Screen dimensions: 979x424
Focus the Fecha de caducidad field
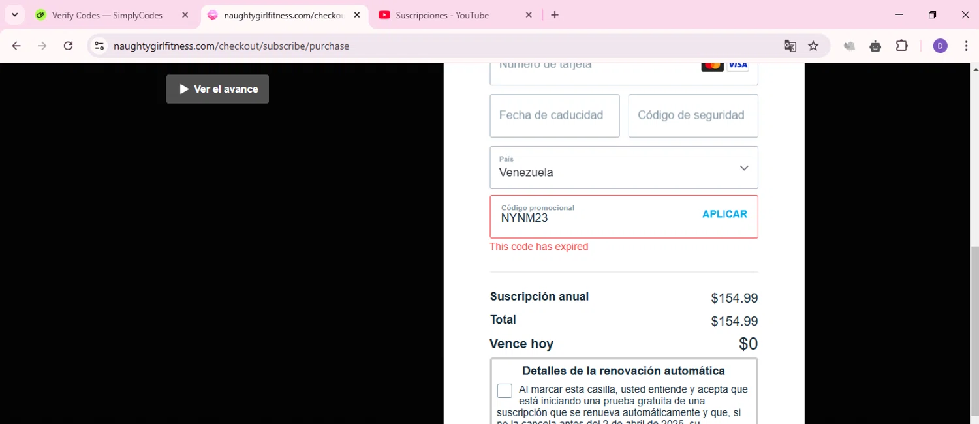[555, 115]
